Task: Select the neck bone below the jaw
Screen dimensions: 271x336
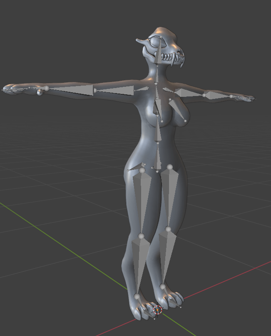Action: pos(156,74)
